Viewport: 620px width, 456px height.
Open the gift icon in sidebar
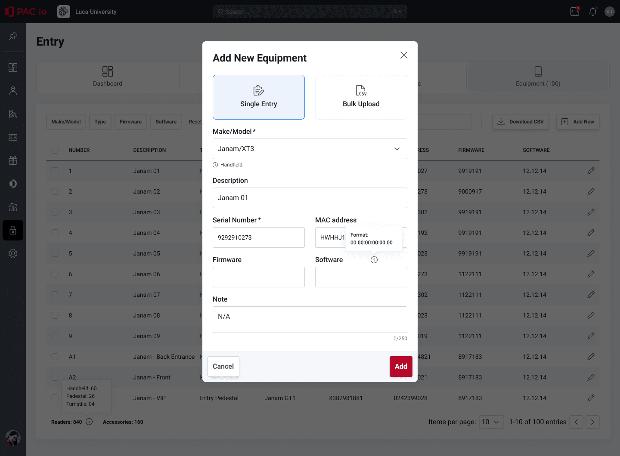13,160
